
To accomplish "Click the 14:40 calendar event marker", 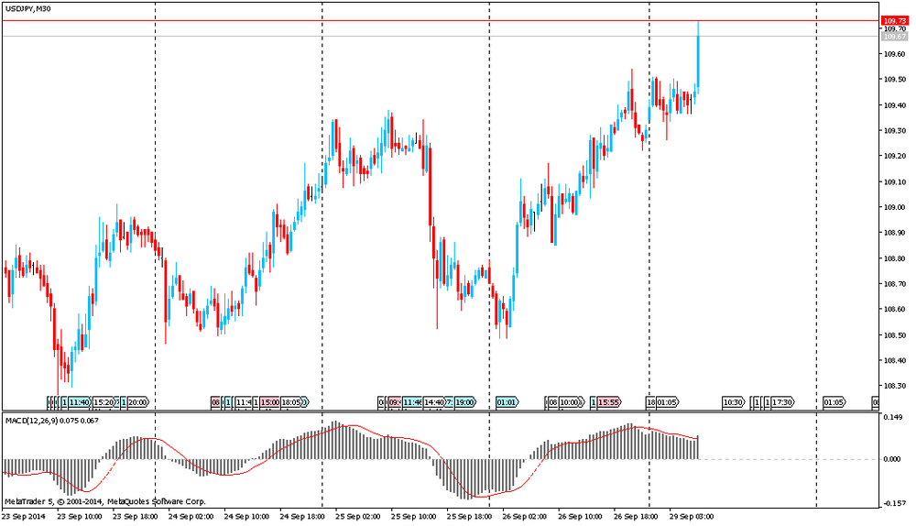I will (x=432, y=402).
